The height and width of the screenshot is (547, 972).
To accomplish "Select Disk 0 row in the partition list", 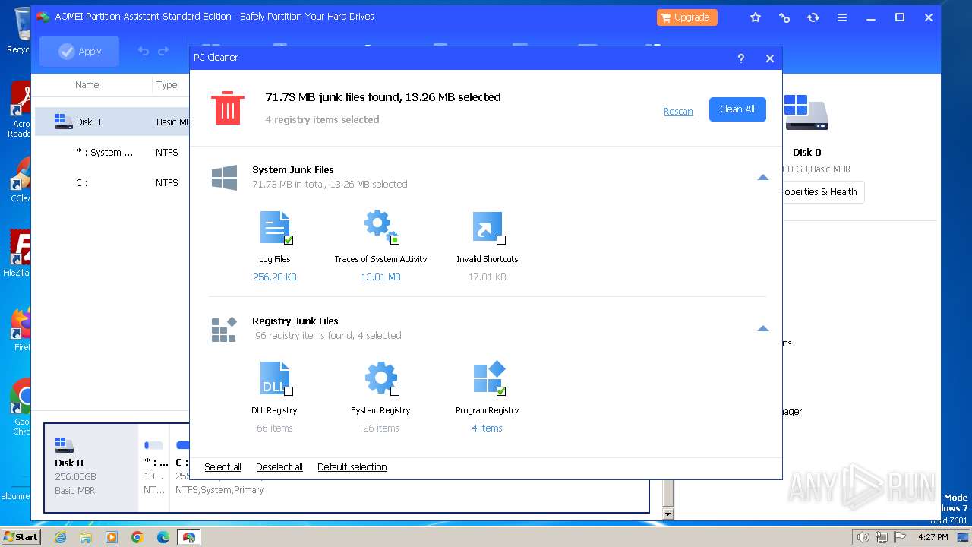I will pyautogui.click(x=112, y=122).
